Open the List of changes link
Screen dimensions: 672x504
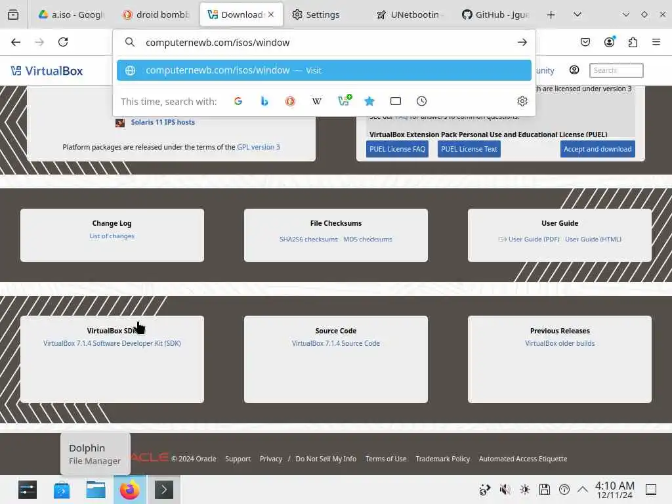pos(112,236)
